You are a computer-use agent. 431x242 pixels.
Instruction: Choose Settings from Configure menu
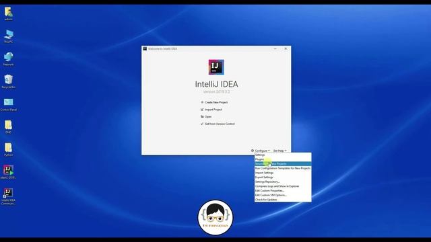pyautogui.click(x=283, y=155)
